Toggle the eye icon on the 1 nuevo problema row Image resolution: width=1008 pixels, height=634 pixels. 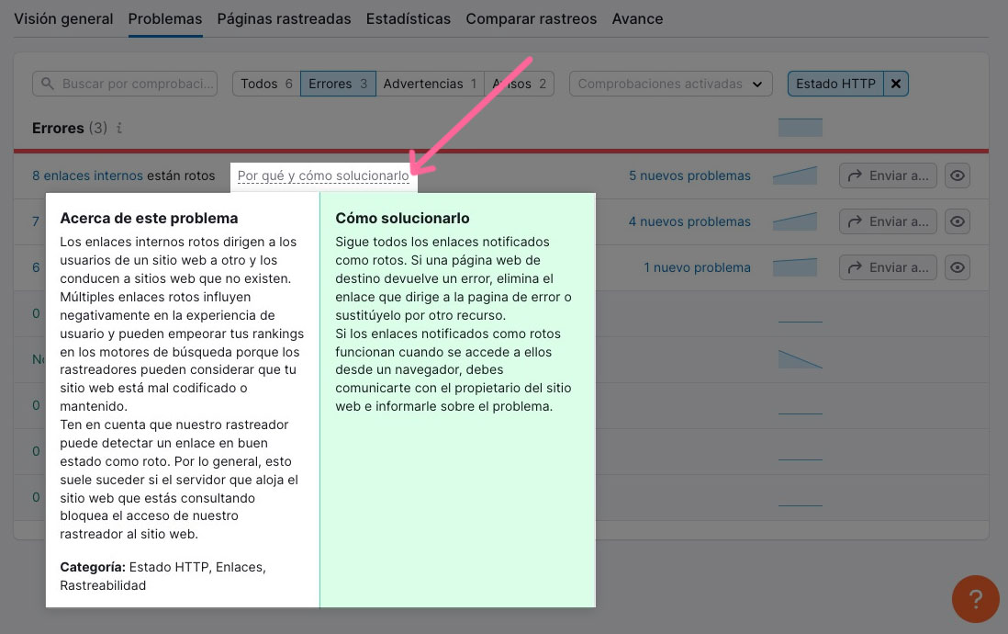point(957,267)
